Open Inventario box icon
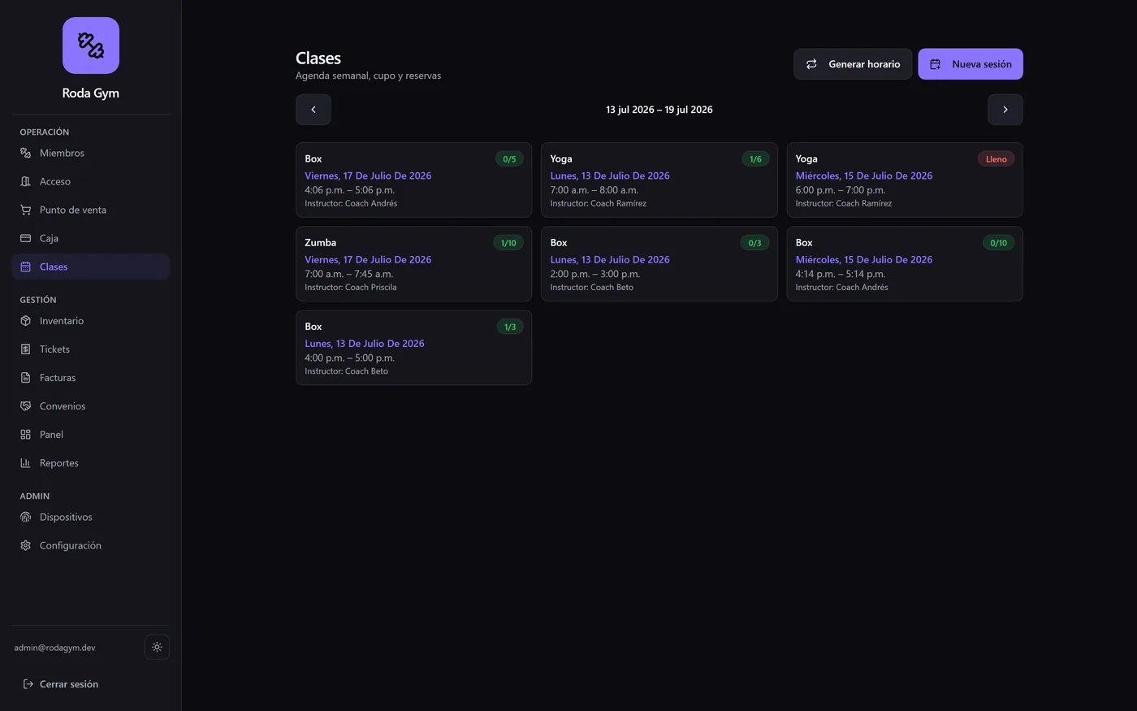Image resolution: width=1137 pixels, height=711 pixels. pyautogui.click(x=25, y=321)
